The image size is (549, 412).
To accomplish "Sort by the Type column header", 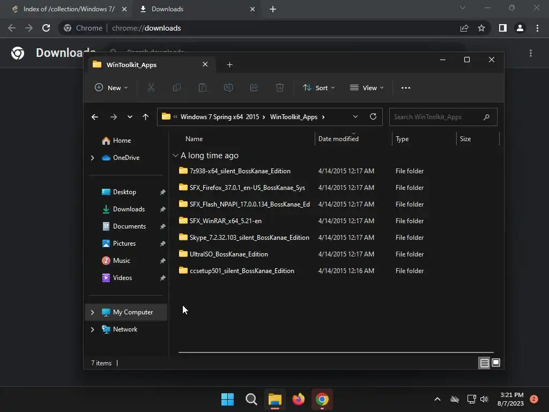I will 402,139.
